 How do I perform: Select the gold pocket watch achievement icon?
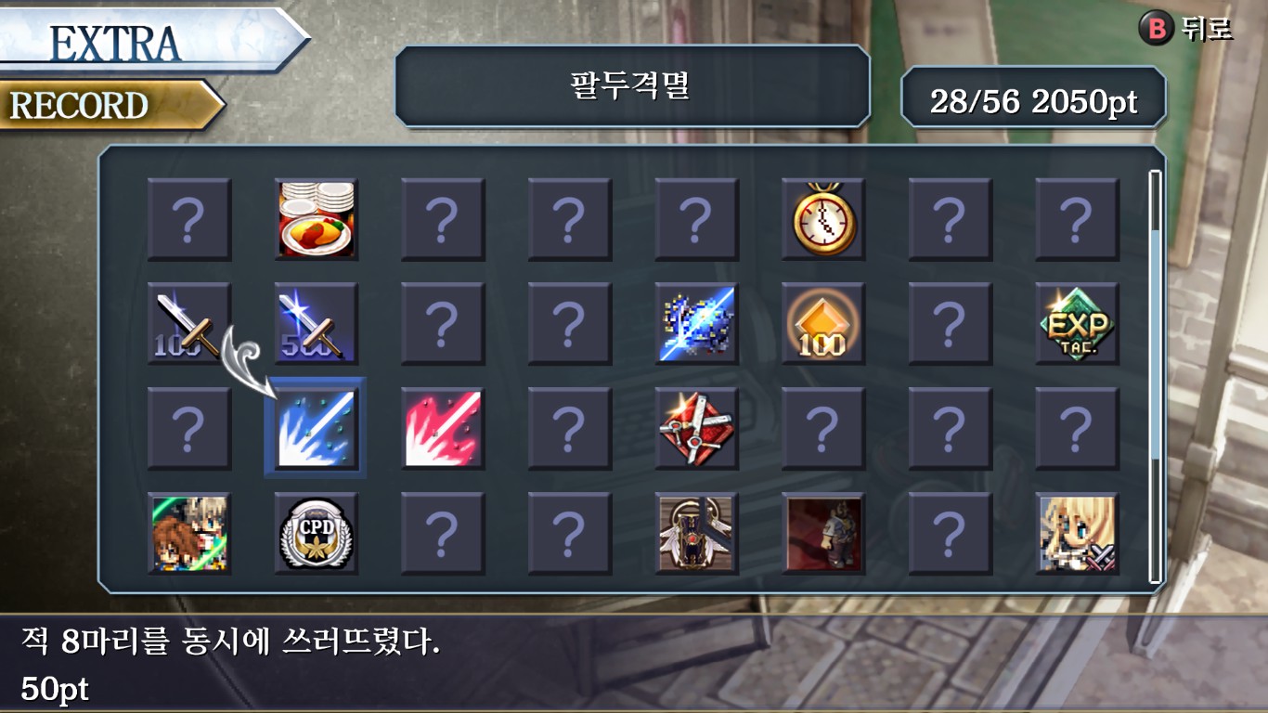click(823, 220)
